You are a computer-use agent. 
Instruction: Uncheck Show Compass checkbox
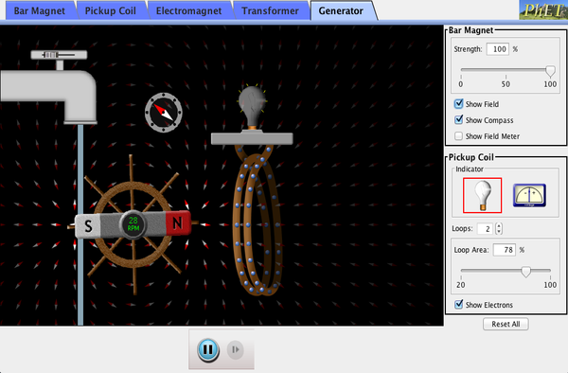[458, 120]
